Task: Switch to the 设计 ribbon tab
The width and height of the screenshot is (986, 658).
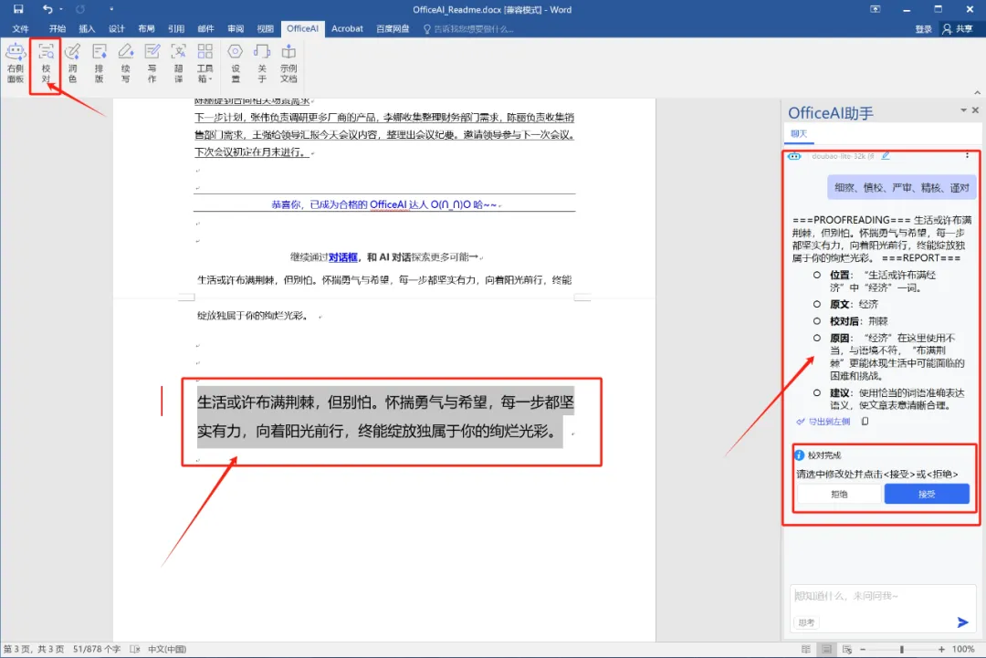Action: [x=116, y=29]
